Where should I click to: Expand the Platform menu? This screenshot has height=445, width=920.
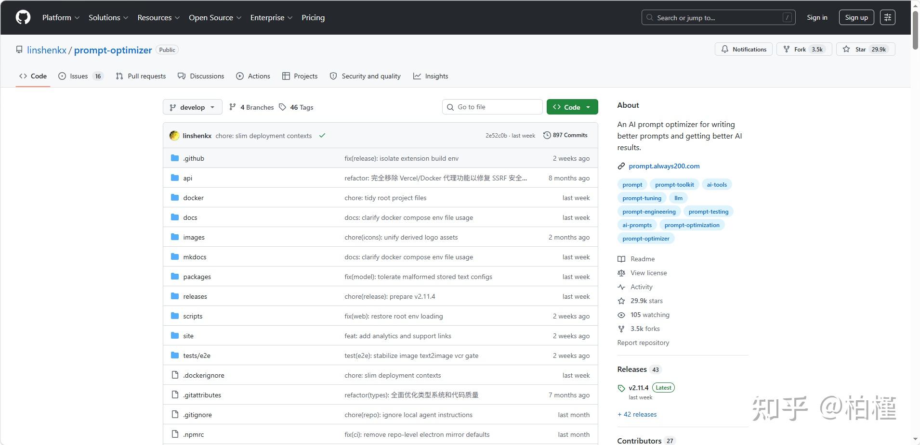coord(61,17)
